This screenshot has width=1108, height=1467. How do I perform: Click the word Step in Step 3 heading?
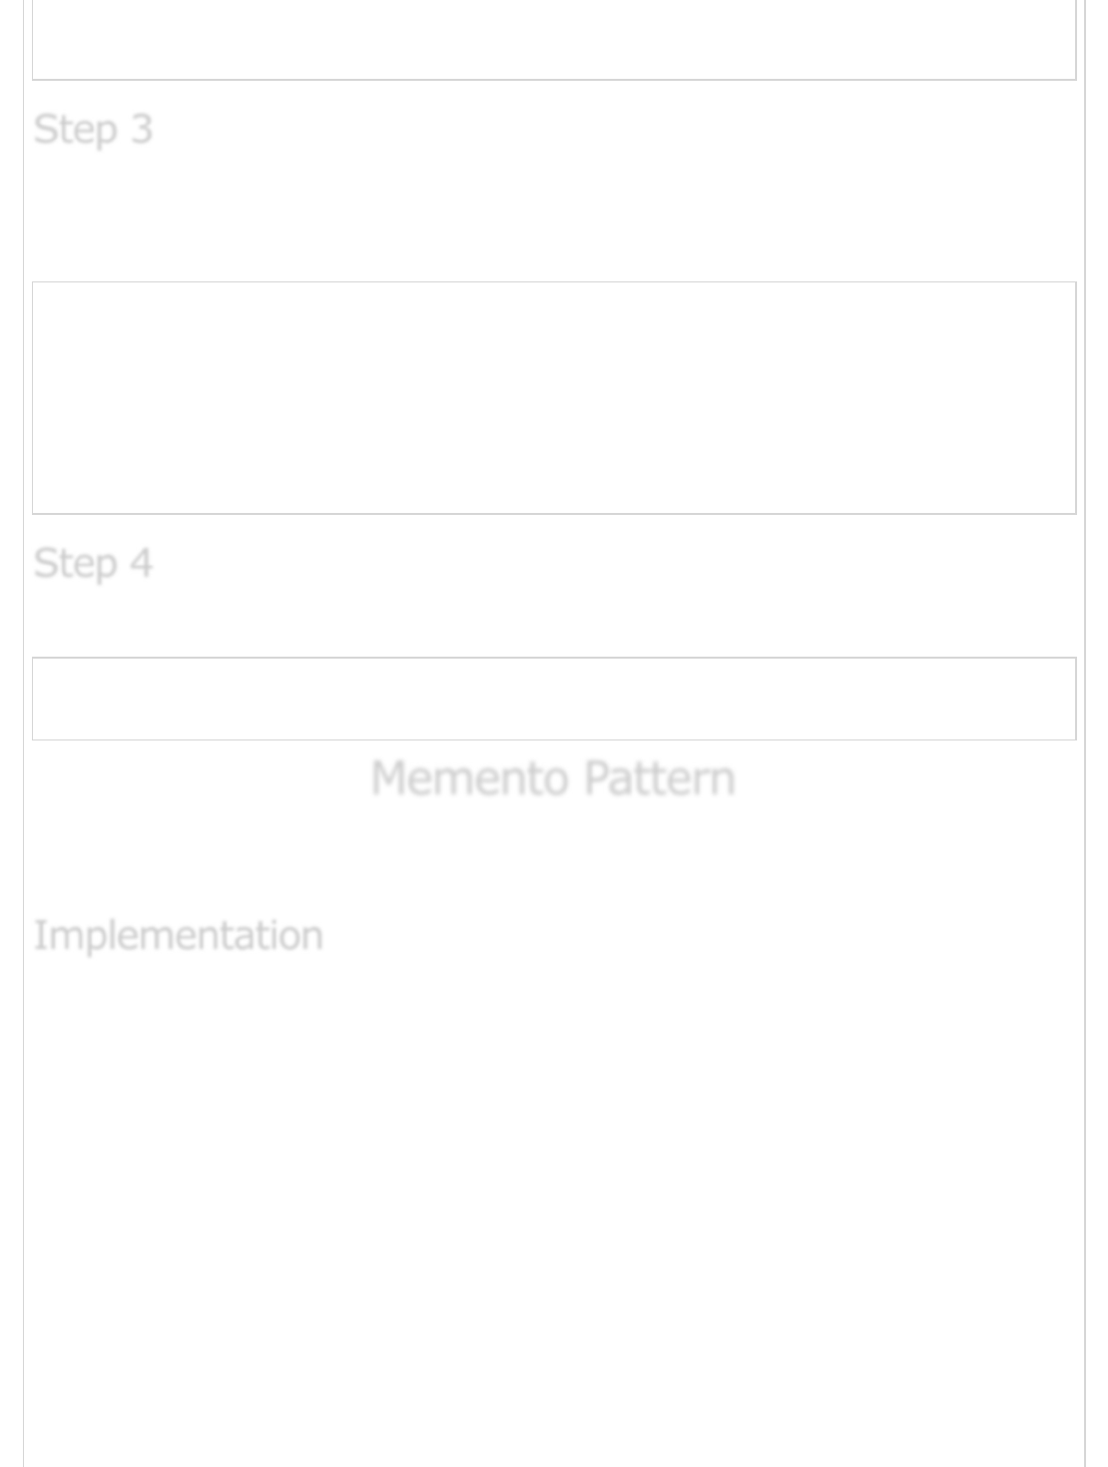75,130
